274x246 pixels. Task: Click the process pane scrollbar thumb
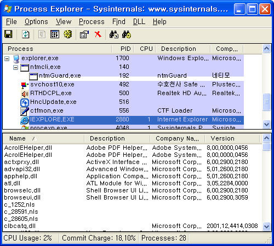[x=267, y=102]
